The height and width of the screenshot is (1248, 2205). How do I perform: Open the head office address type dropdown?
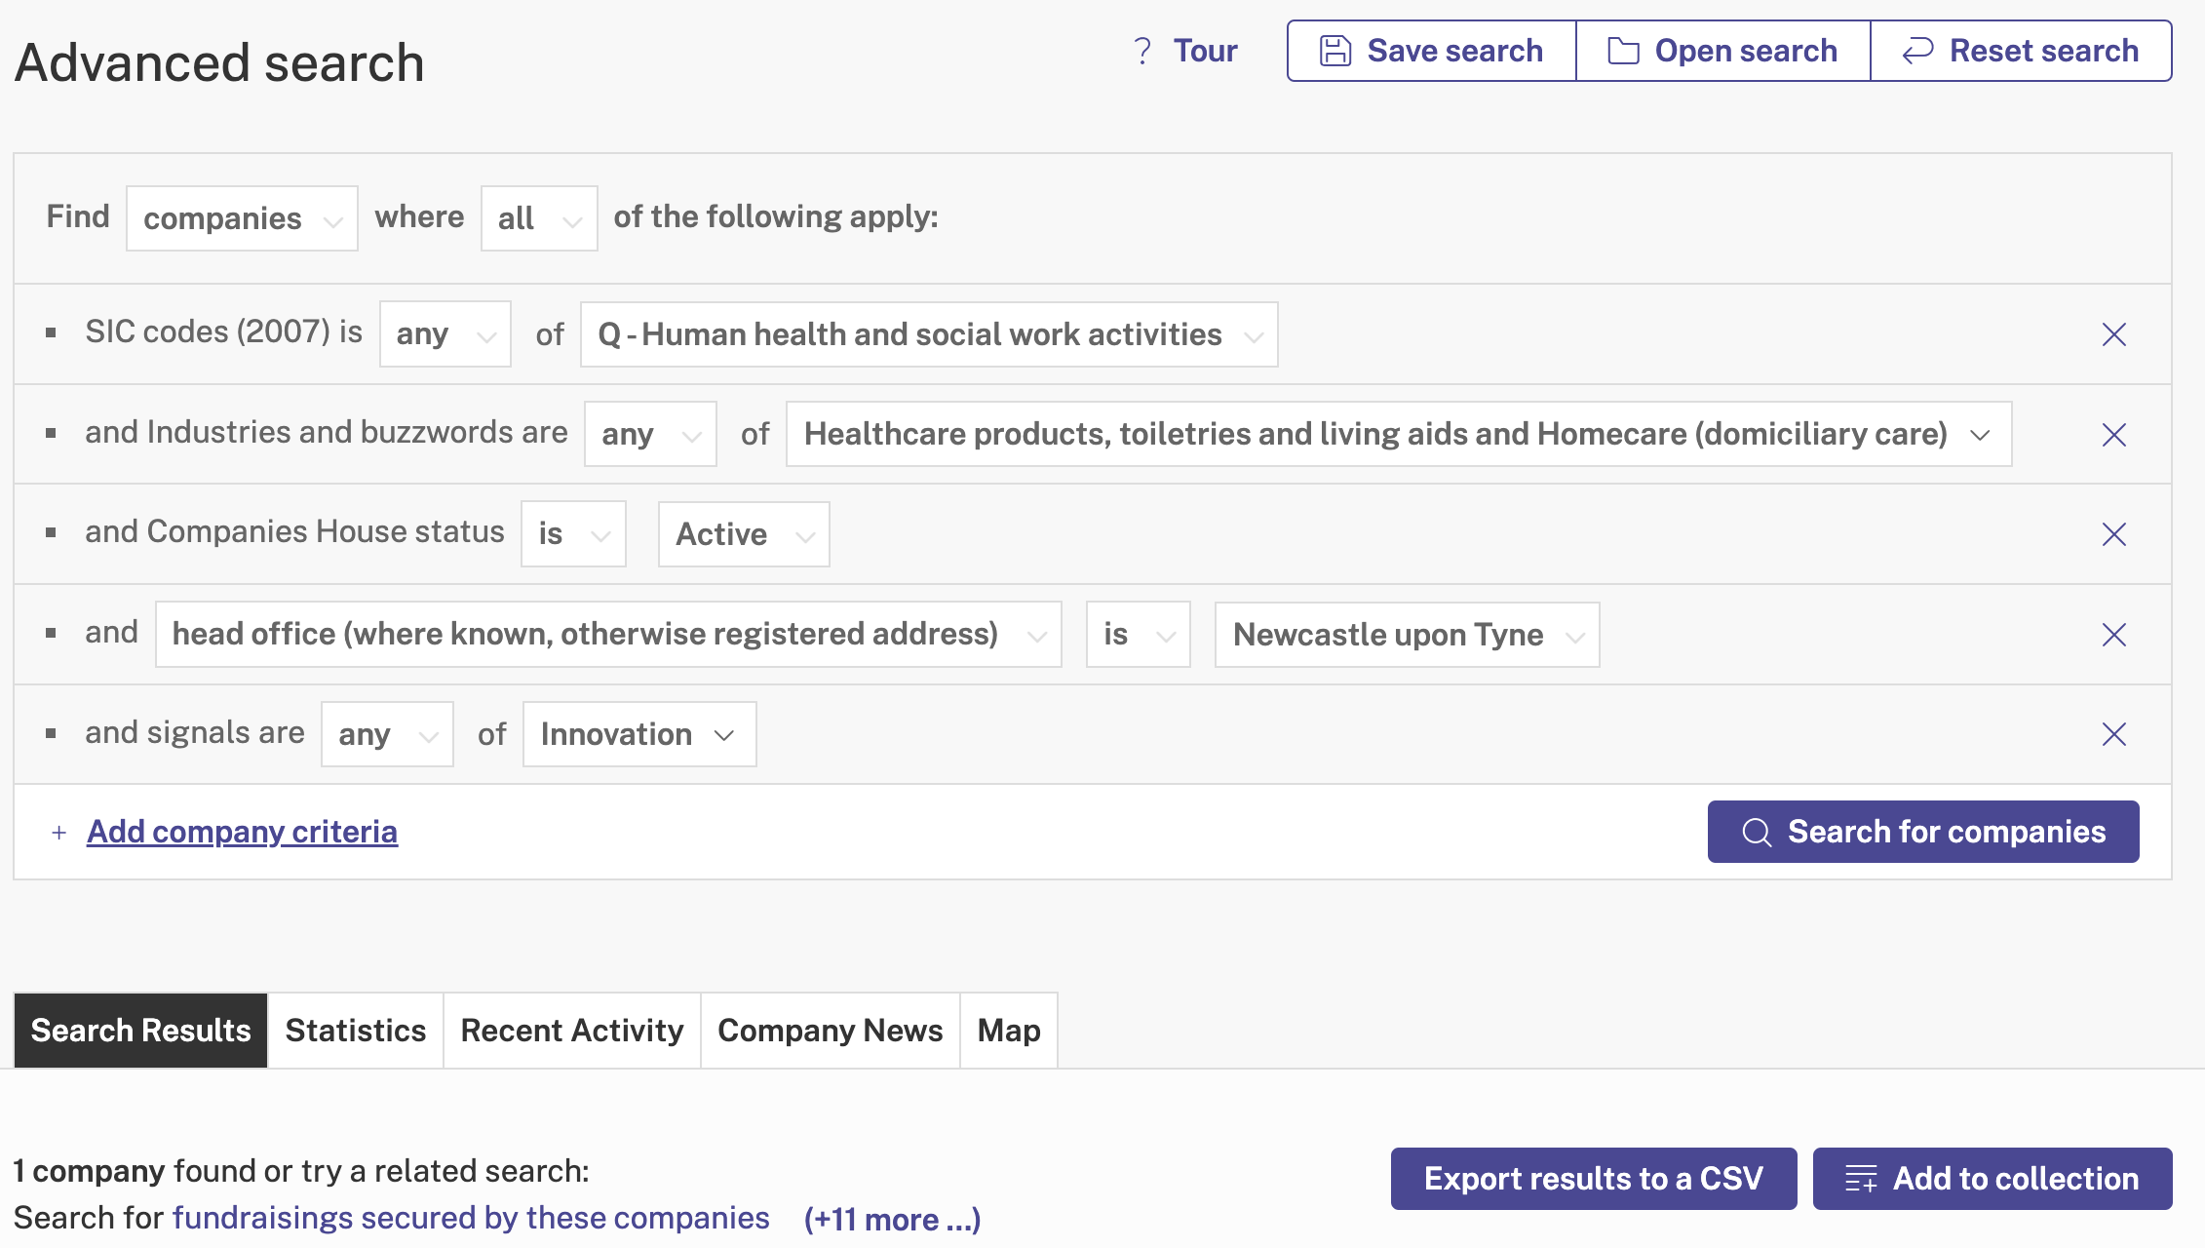[x=608, y=635]
